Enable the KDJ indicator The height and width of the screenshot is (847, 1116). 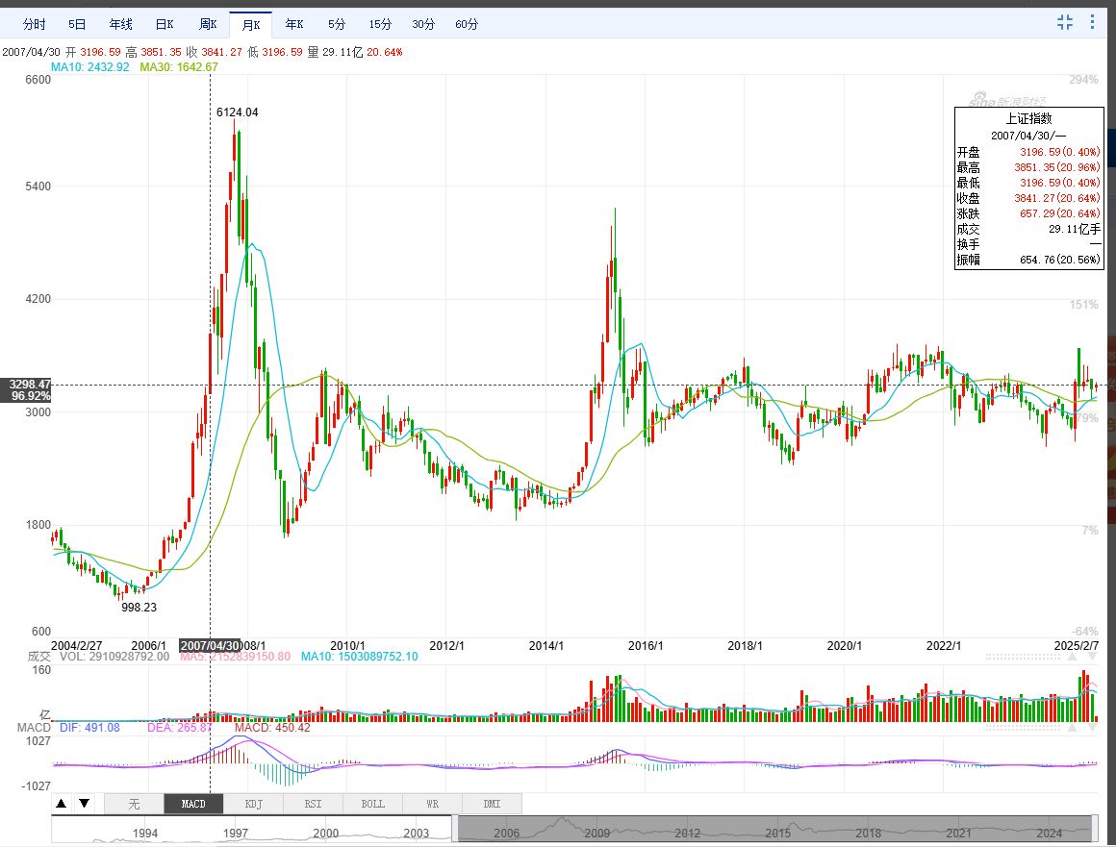pyautogui.click(x=253, y=804)
